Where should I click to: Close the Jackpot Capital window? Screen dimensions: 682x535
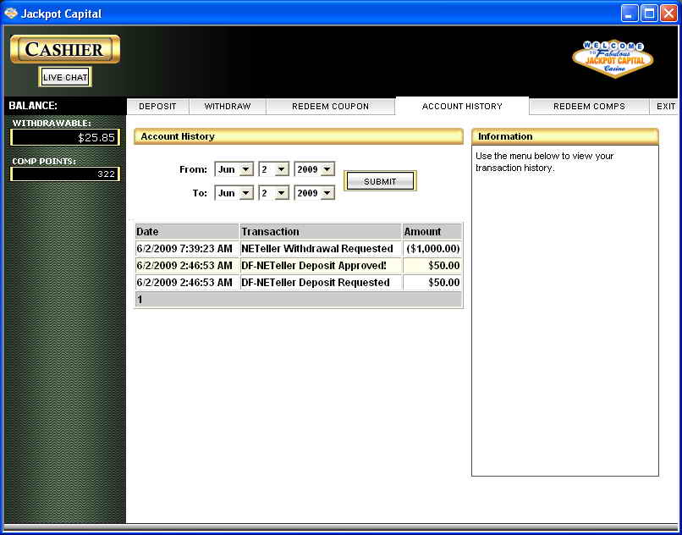668,13
